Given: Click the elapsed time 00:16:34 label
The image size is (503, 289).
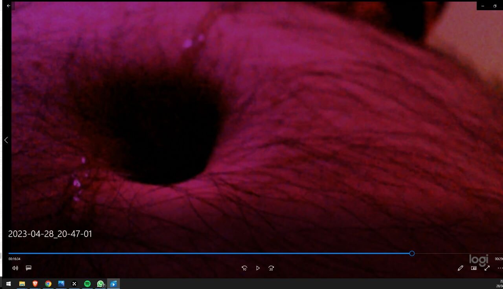Looking at the screenshot, I should (x=15, y=259).
